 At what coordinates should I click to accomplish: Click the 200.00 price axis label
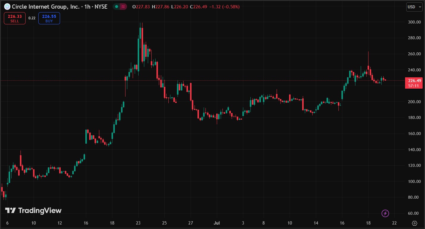pos(414,102)
